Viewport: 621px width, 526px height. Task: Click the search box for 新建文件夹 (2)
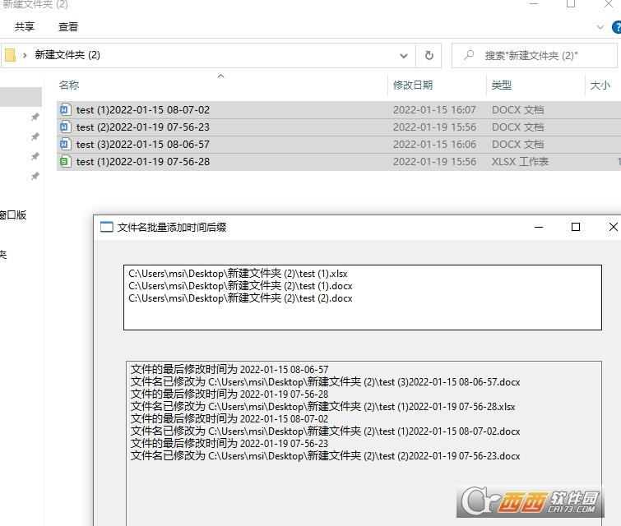click(535, 55)
